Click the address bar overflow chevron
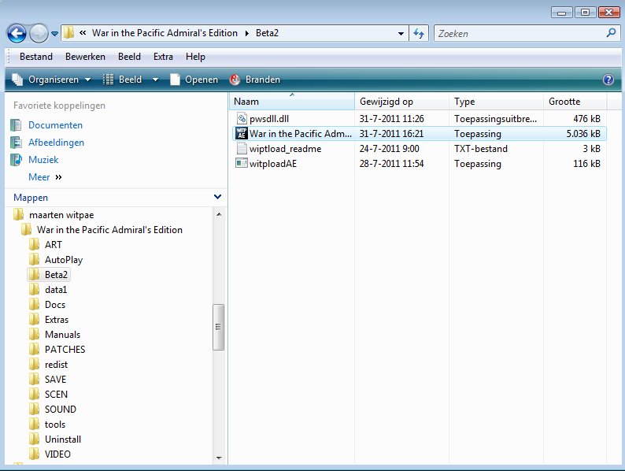The width and height of the screenshot is (625, 471). tap(83, 33)
